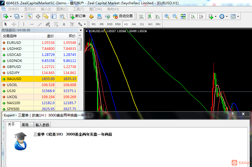Zoom in on the chart

tap(167, 16)
